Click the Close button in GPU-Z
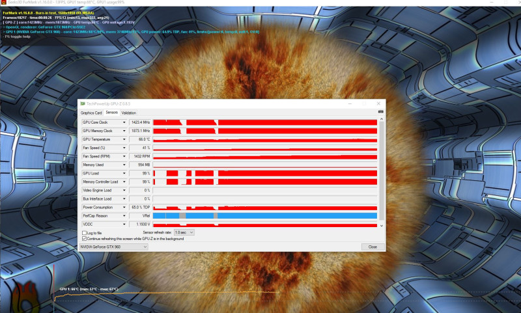 coord(373,247)
